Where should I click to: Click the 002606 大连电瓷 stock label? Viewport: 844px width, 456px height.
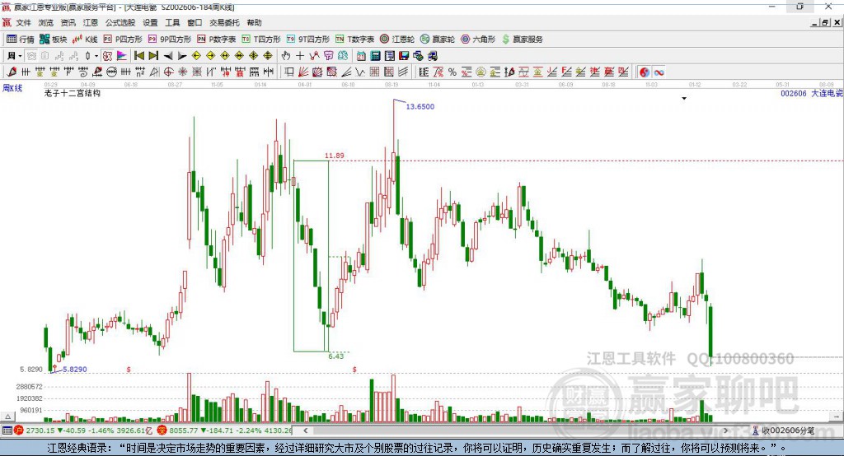812,94
